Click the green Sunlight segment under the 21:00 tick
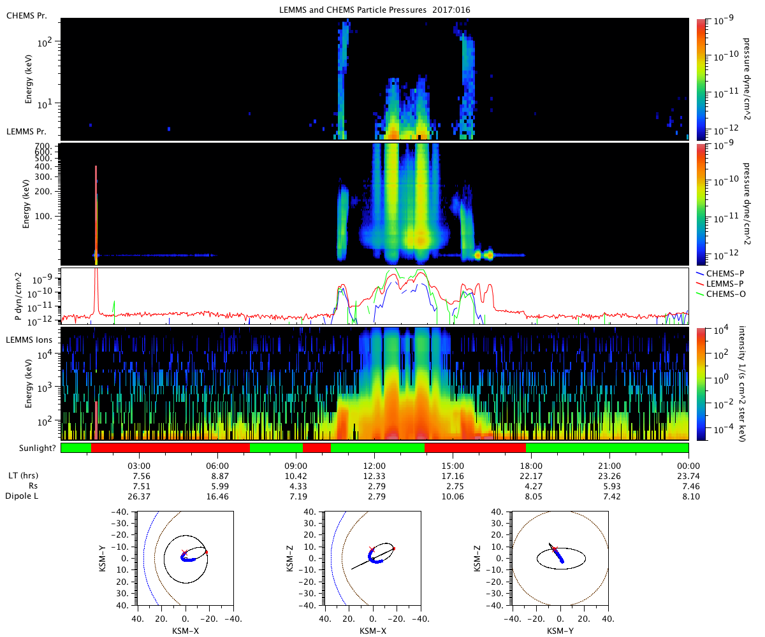 [607, 448]
